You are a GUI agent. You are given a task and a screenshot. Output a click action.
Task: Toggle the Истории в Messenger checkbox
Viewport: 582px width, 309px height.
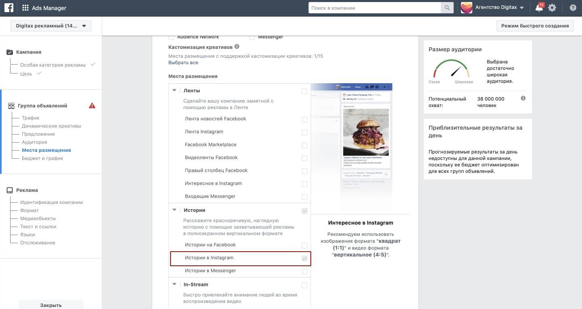point(304,271)
